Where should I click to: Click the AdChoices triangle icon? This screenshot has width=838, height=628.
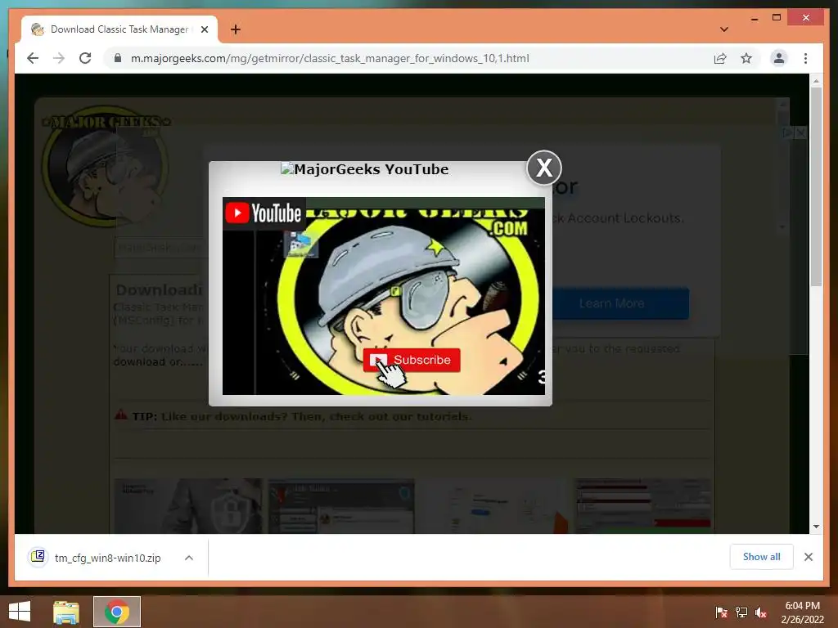(788, 132)
